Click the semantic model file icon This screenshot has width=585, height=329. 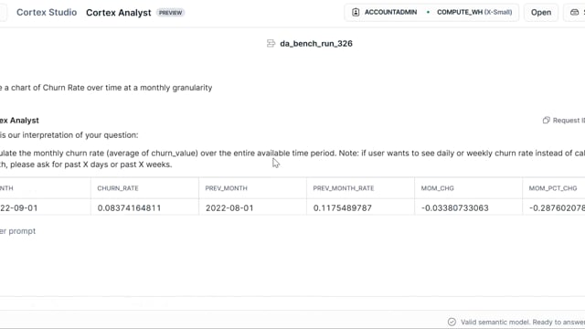[x=271, y=44]
